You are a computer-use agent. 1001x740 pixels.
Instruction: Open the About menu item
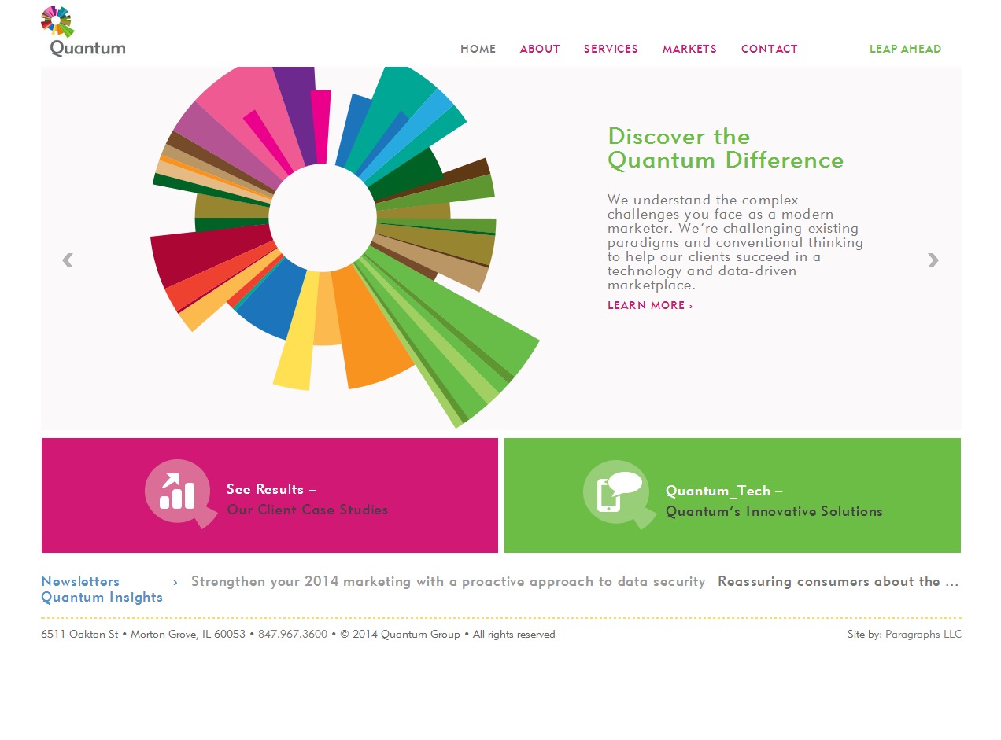(540, 49)
